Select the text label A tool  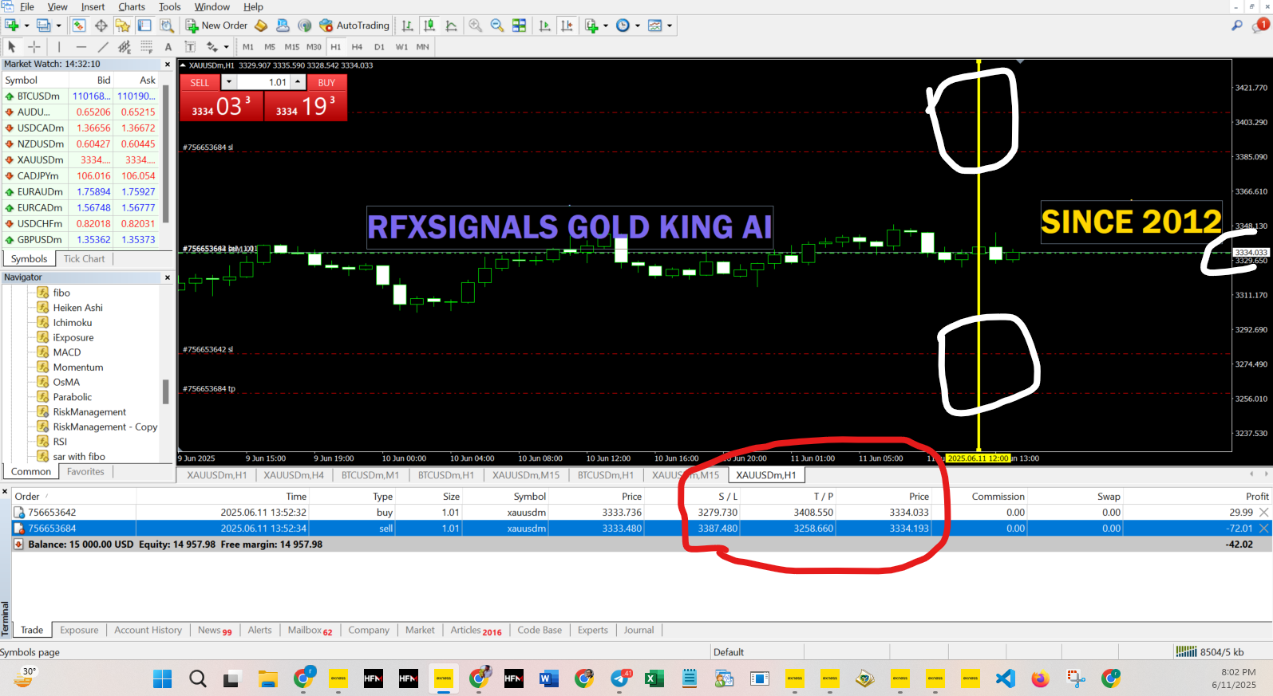(x=168, y=47)
